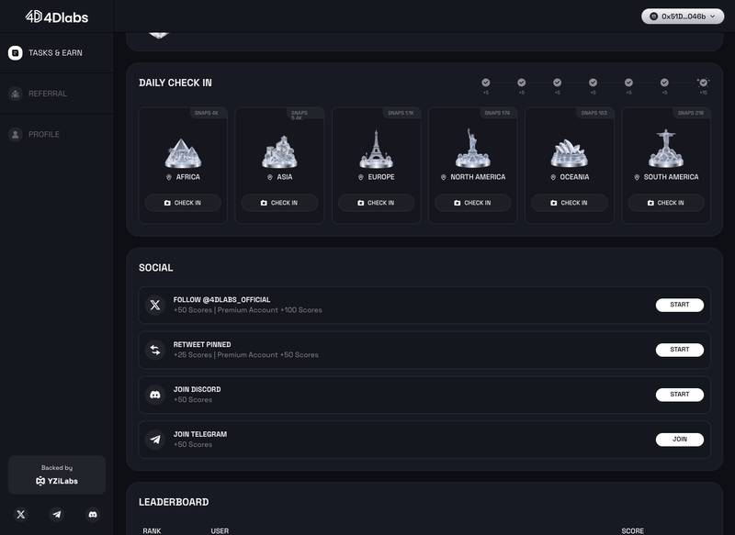Viewport: 735px width, 535px height.
Task: Open Discord link in sidebar footer
Action: pos(93,515)
